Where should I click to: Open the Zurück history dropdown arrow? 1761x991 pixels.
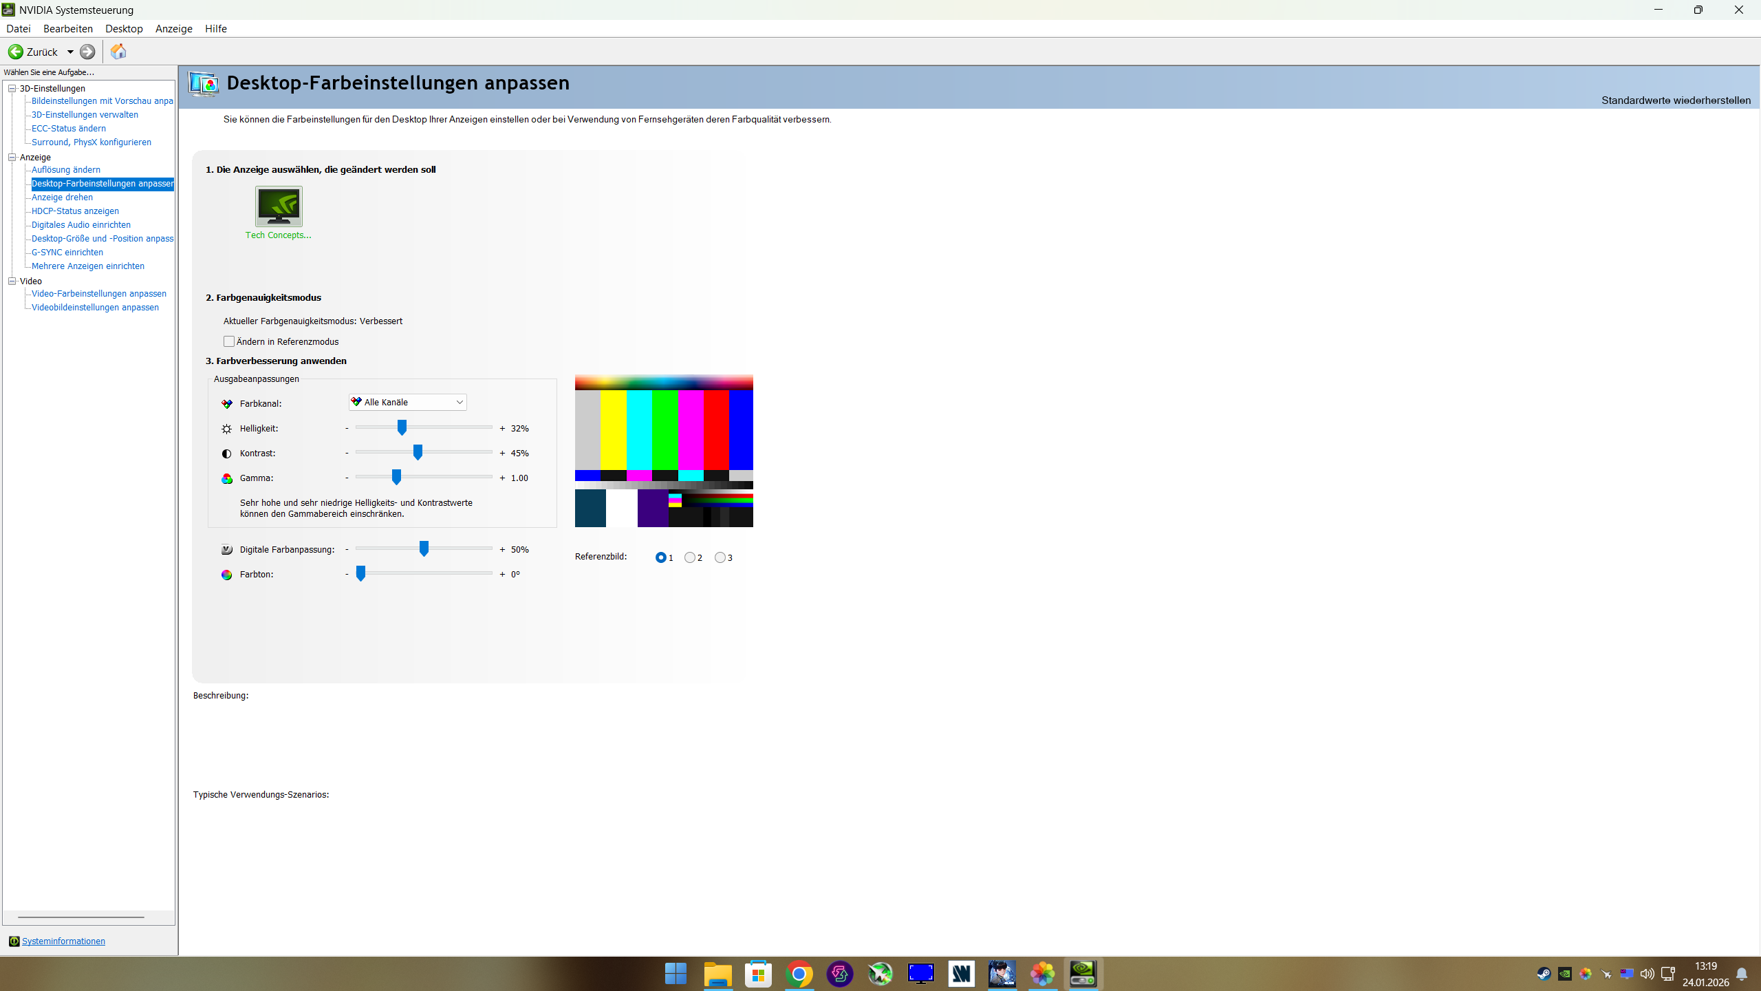tap(70, 52)
